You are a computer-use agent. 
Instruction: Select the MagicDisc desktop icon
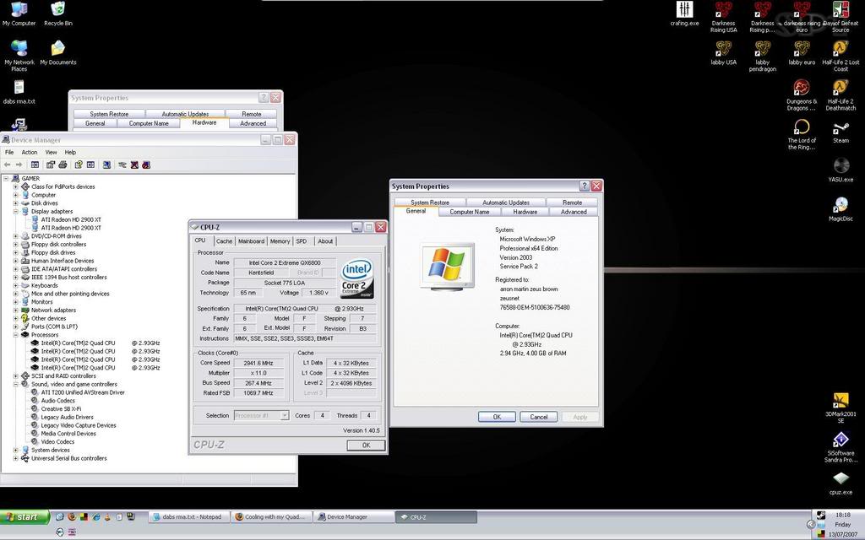coord(841,209)
